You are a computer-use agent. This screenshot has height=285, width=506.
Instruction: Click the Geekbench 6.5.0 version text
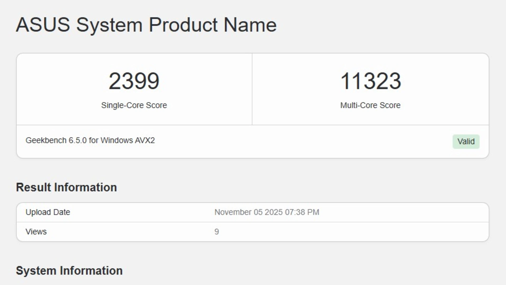(x=56, y=140)
